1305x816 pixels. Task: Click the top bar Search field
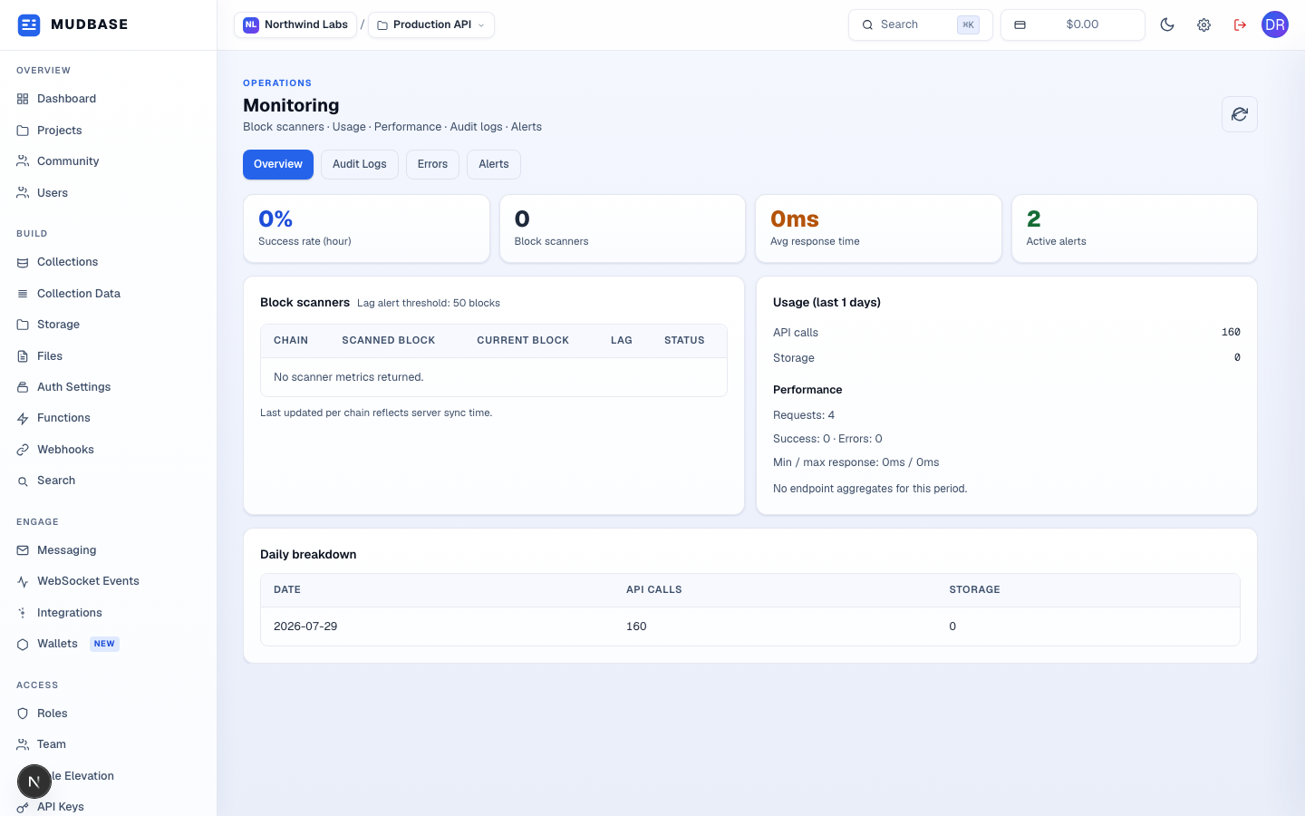pyautogui.click(x=921, y=24)
